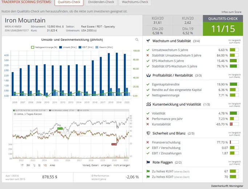248x189 pixels.
Task: Switch to the Wachstums-Check tab
Action: 135,2
